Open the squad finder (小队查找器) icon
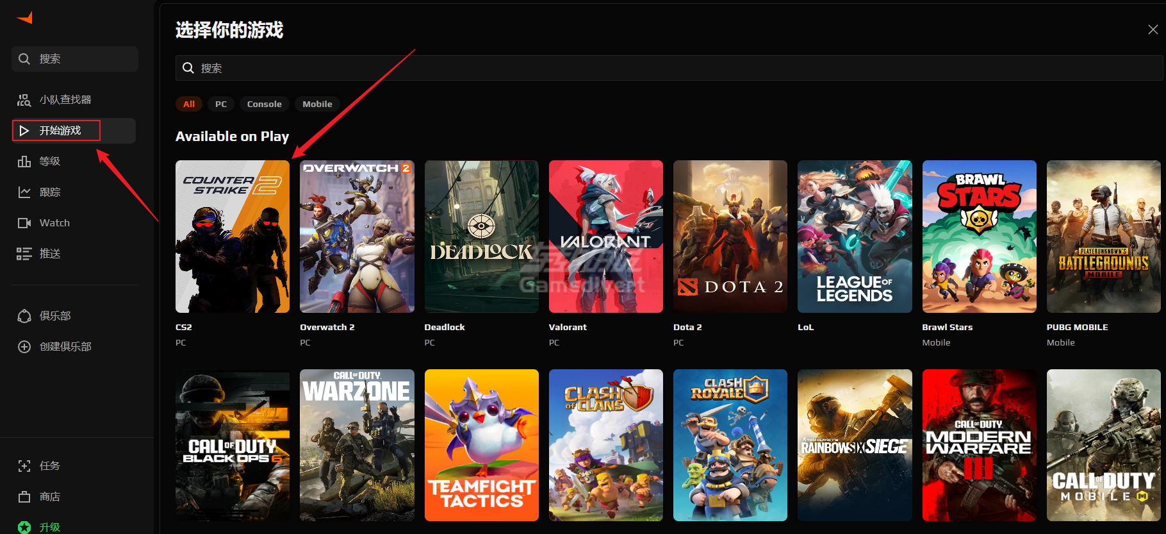This screenshot has height=534, width=1166. tap(24, 100)
